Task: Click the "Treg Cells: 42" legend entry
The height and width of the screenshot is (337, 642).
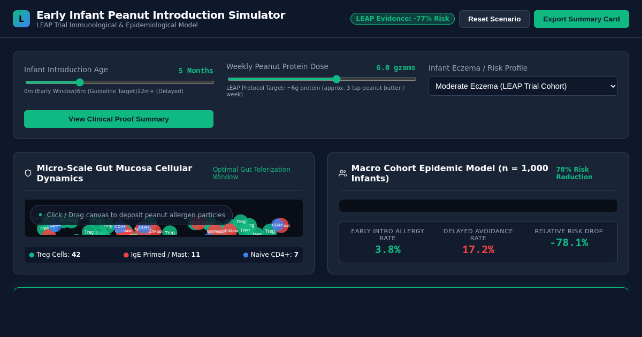Action: 55,255
